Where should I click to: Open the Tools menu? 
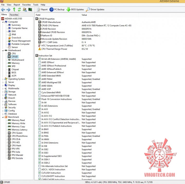point(36,5)
